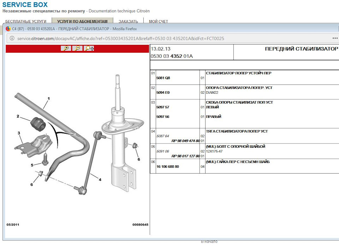Click the SERVICE BOX logo heading
This screenshot has height=246, width=339.
[x=25, y=5]
